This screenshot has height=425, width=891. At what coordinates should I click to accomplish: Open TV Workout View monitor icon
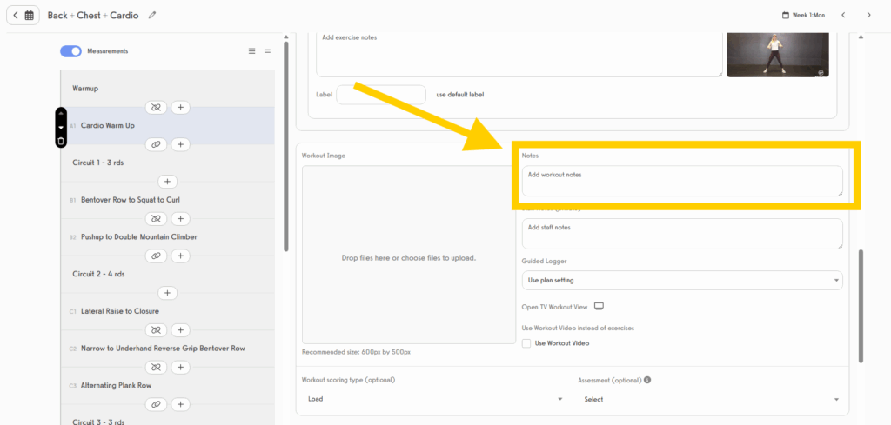(599, 307)
